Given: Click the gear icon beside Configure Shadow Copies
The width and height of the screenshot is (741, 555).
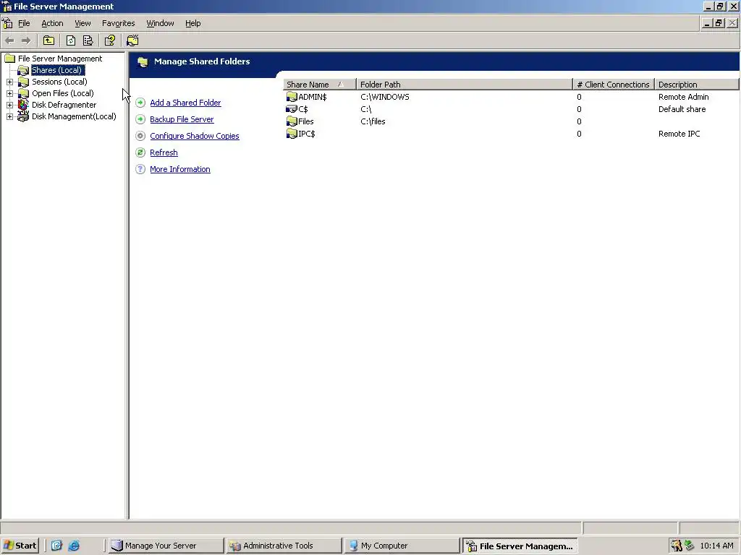Looking at the screenshot, I should click(x=140, y=136).
